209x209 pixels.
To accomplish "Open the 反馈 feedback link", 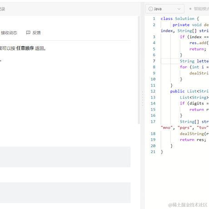I will point(36,33).
